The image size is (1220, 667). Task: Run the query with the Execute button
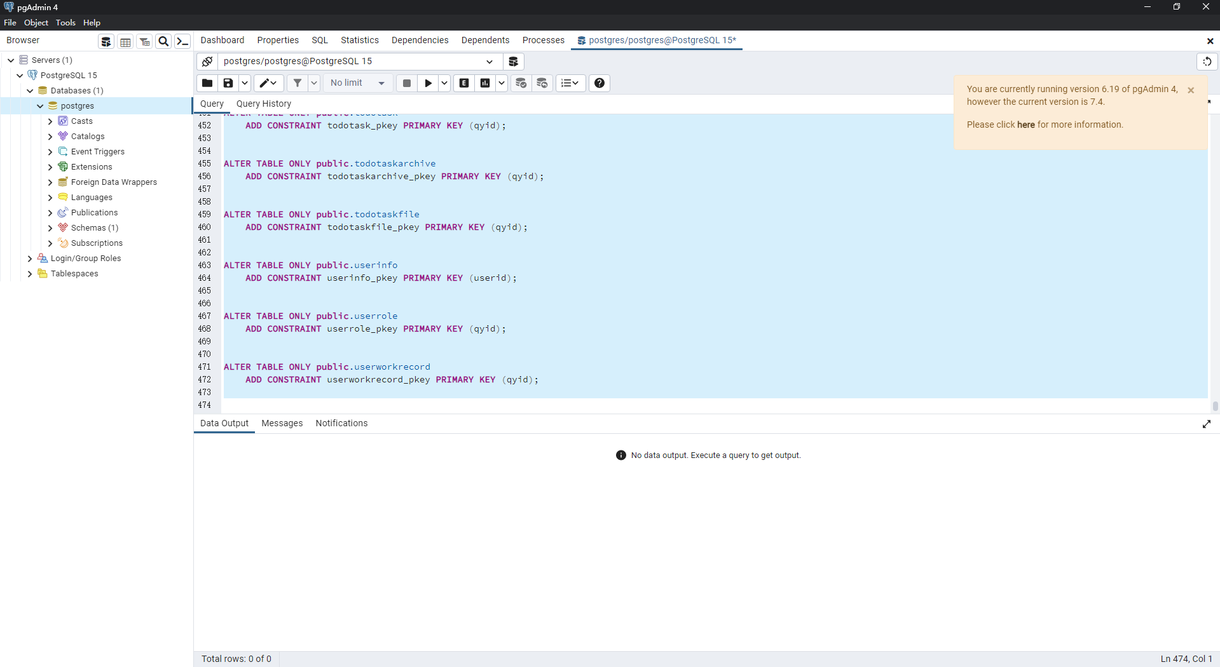point(428,83)
